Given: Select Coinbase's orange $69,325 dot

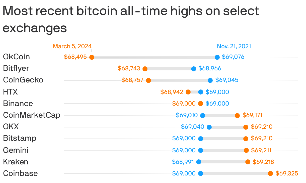Looking at the screenshot, I should click(x=270, y=173).
